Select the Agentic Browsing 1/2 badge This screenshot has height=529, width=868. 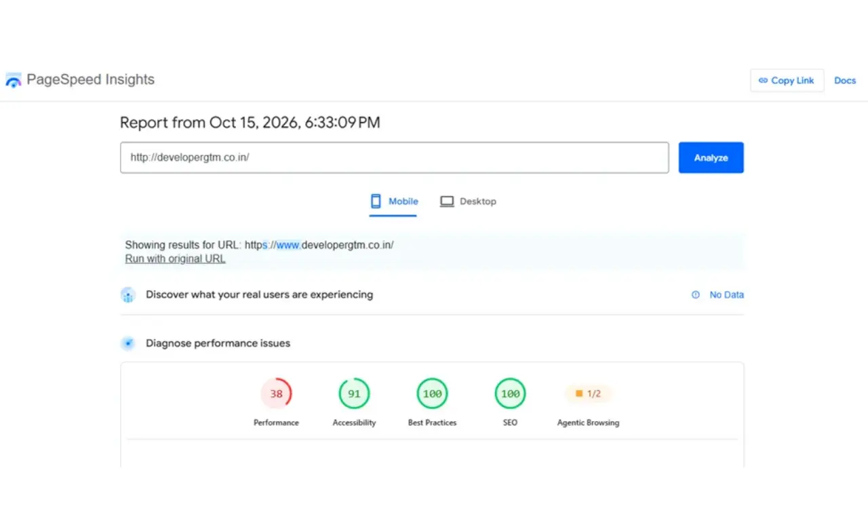[x=588, y=393]
